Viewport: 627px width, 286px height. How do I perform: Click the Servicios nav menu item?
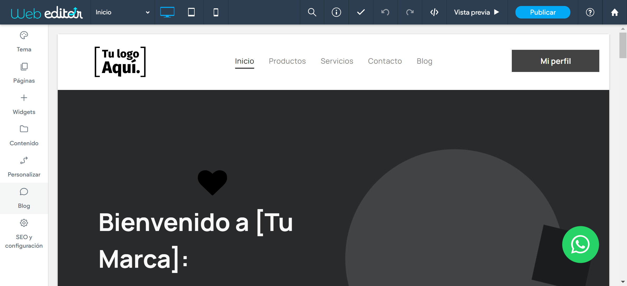(337, 61)
